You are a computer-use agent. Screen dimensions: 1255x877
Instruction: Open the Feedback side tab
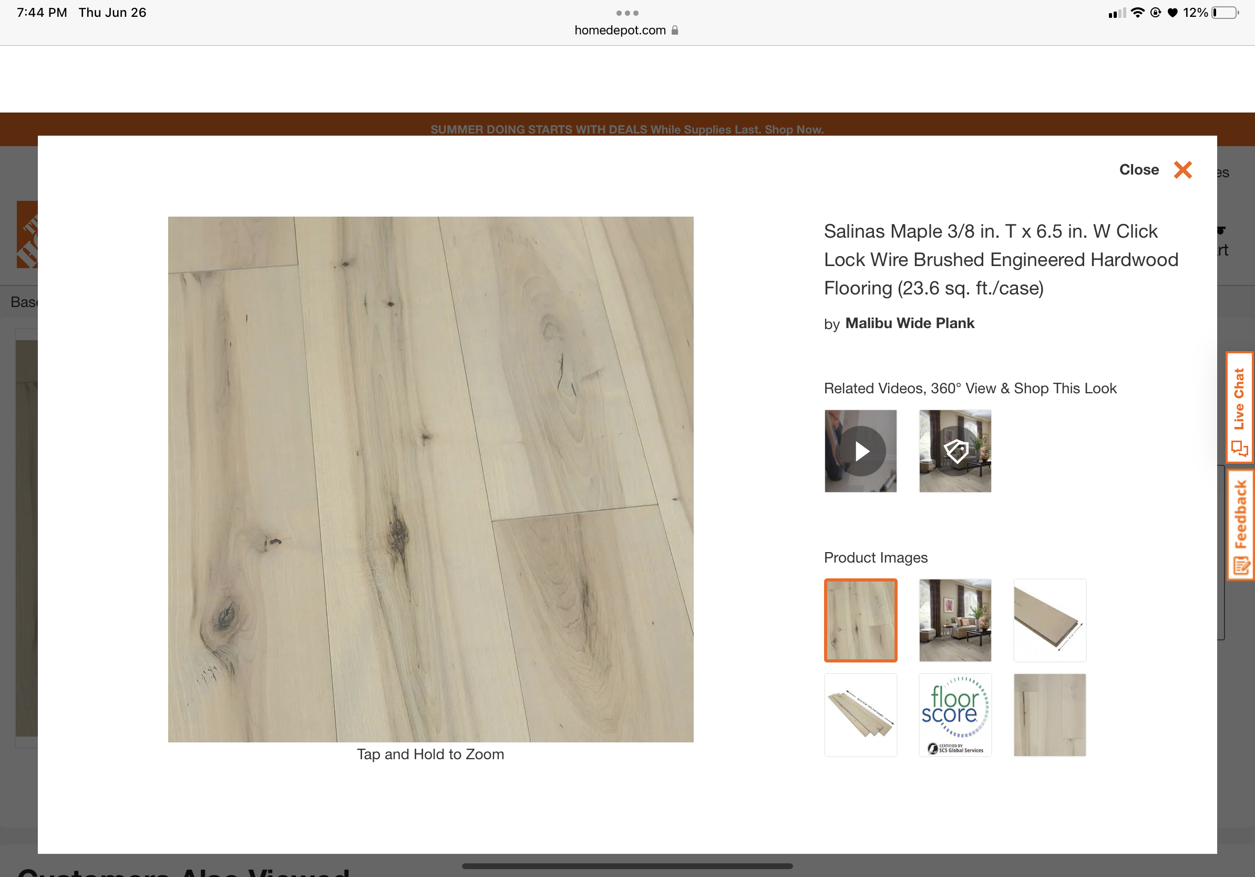(x=1240, y=525)
